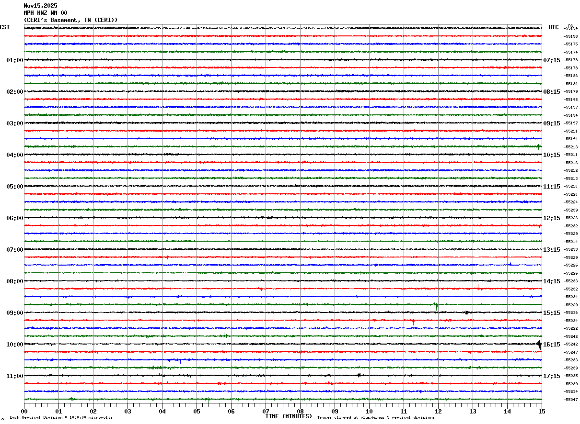Click the DC offset value -55214

coord(571,242)
